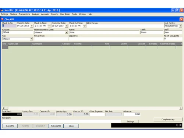
Task: Click the grid scroll right arrow
Action: (x=181, y=108)
